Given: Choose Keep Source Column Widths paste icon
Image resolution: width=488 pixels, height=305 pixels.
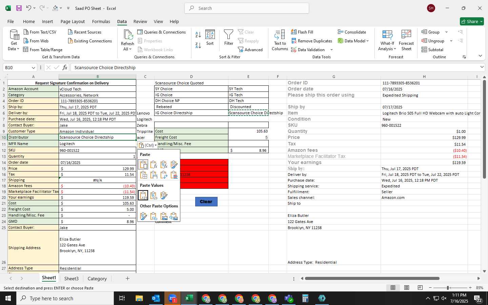Looking at the screenshot, I should [154, 175].
